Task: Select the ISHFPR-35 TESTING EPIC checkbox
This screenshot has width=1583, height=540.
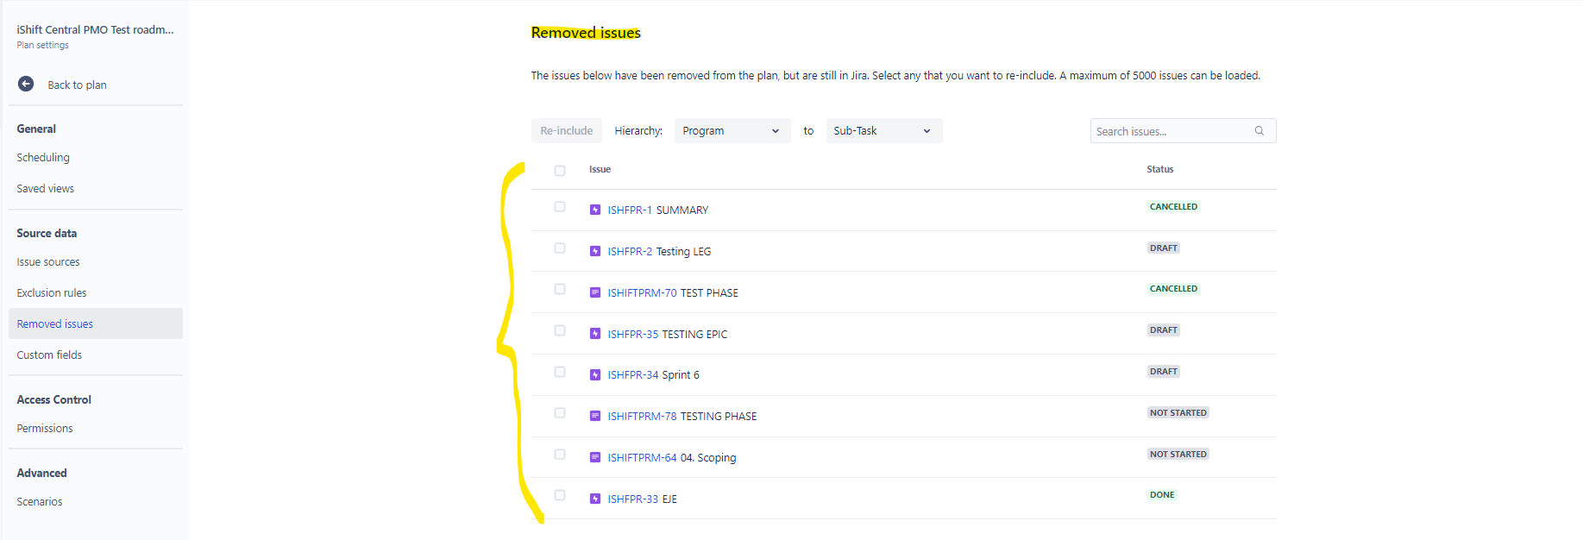Action: pos(560,330)
